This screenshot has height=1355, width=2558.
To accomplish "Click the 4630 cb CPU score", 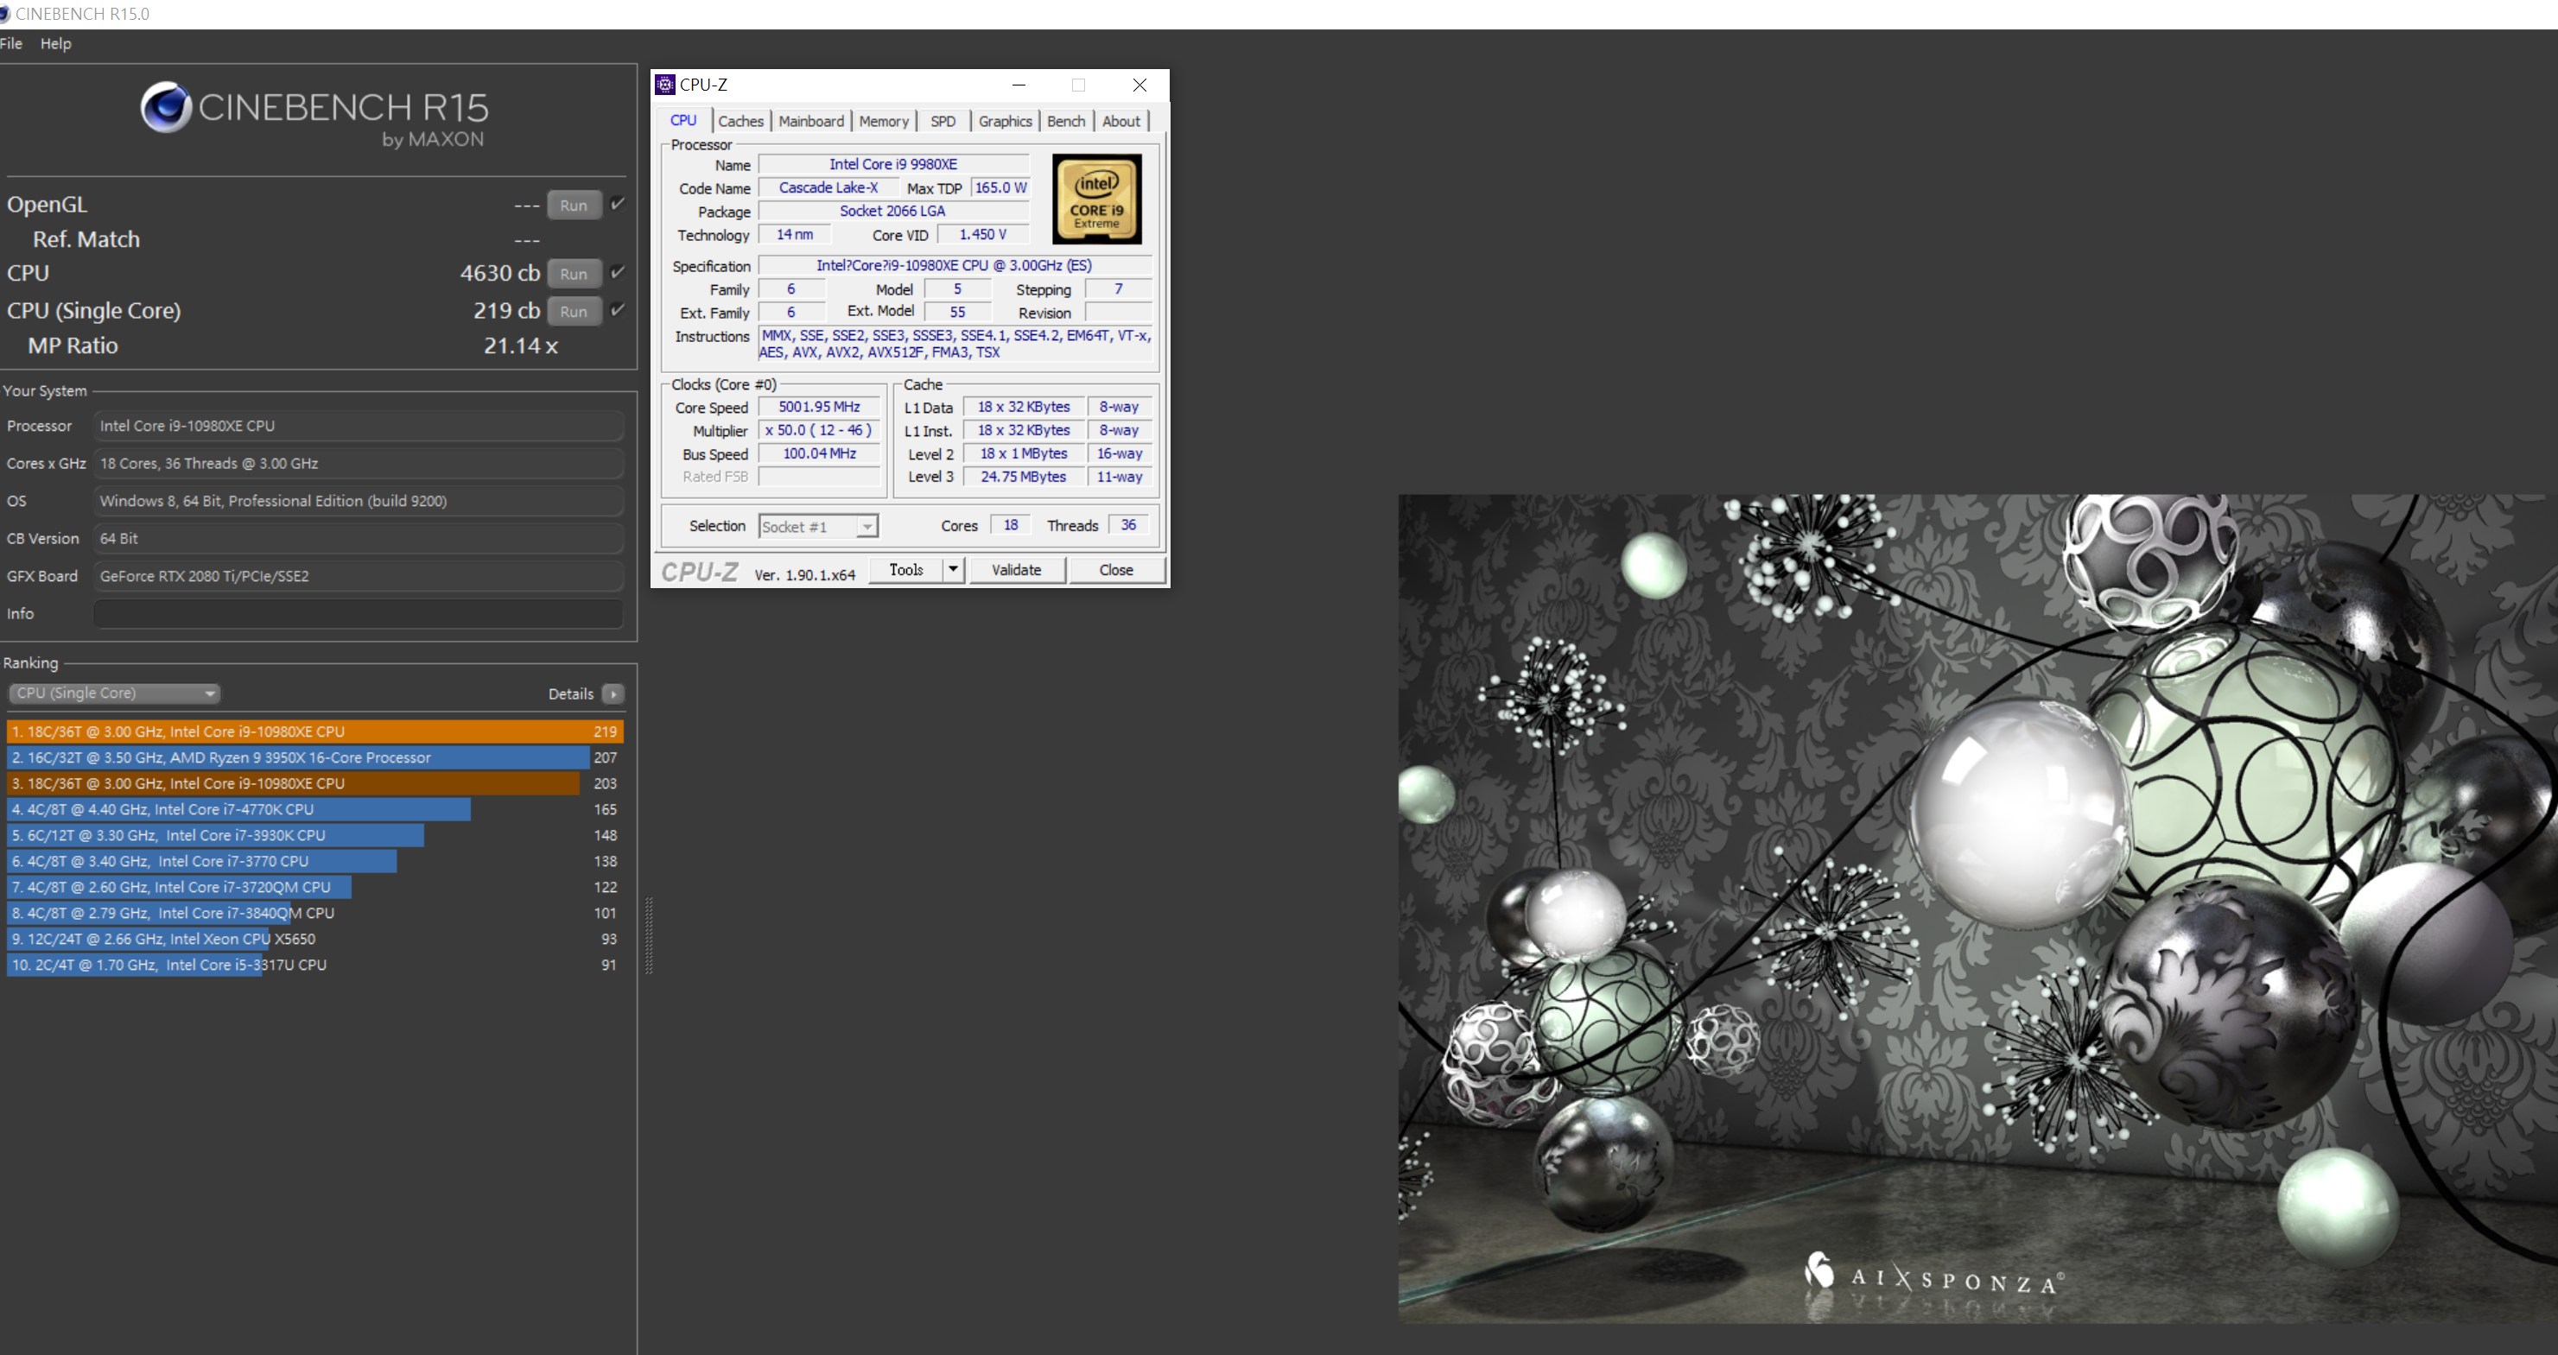I will tap(499, 273).
